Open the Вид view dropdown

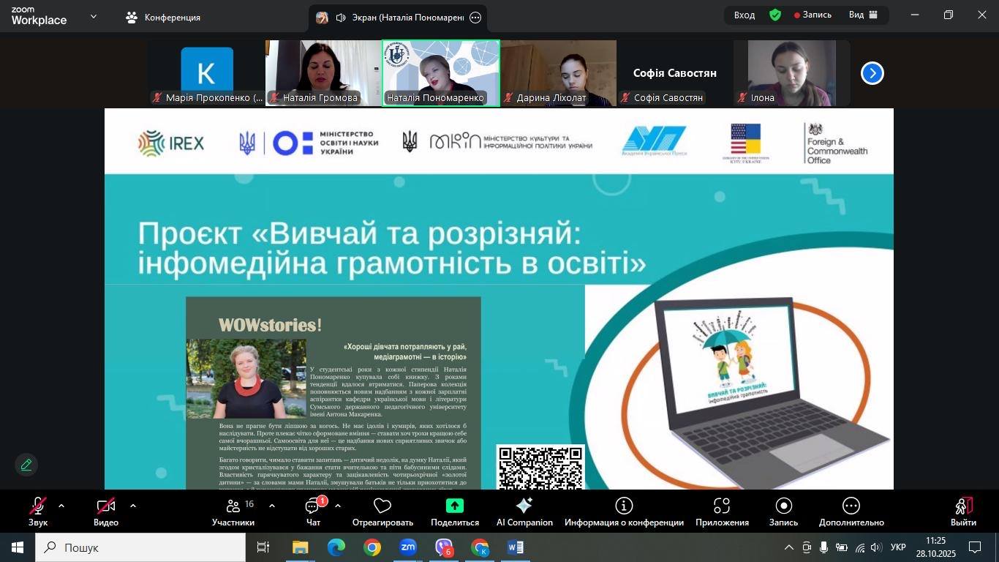point(862,15)
